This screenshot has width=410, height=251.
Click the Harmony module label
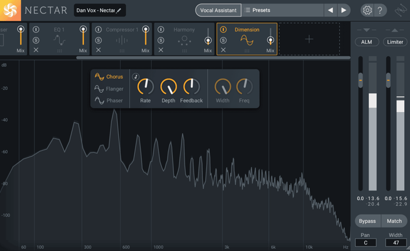click(184, 29)
